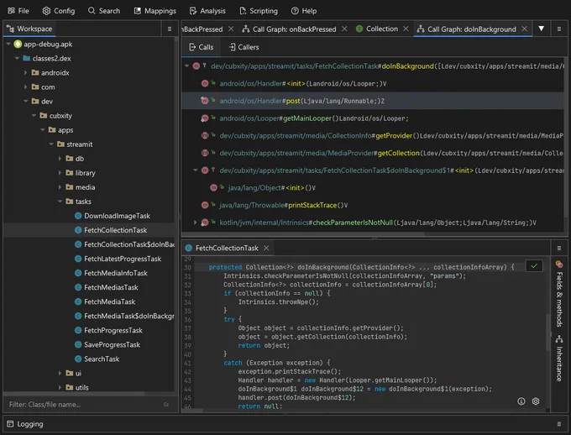
Task: Open the Mappings menu
Action: tap(155, 11)
